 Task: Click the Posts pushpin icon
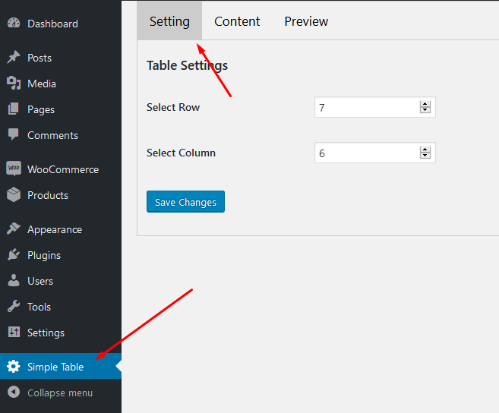point(14,58)
